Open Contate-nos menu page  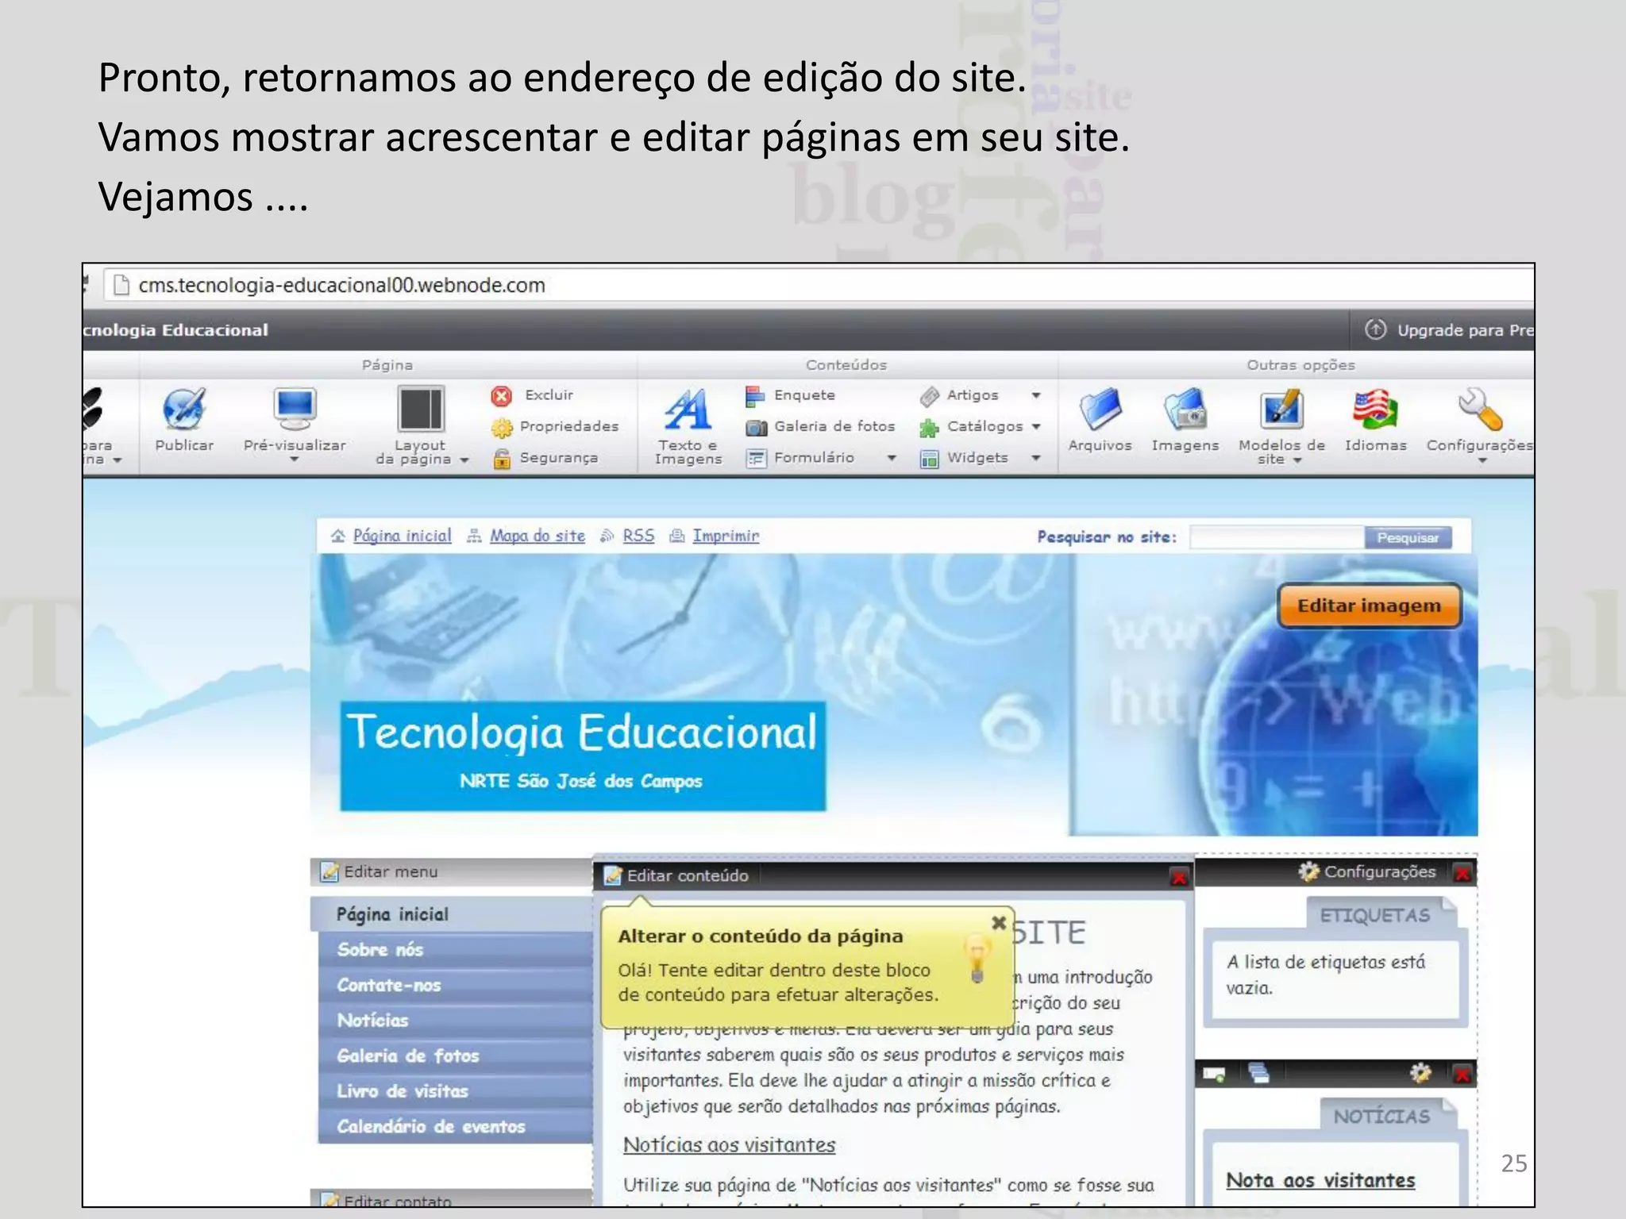[x=455, y=985]
